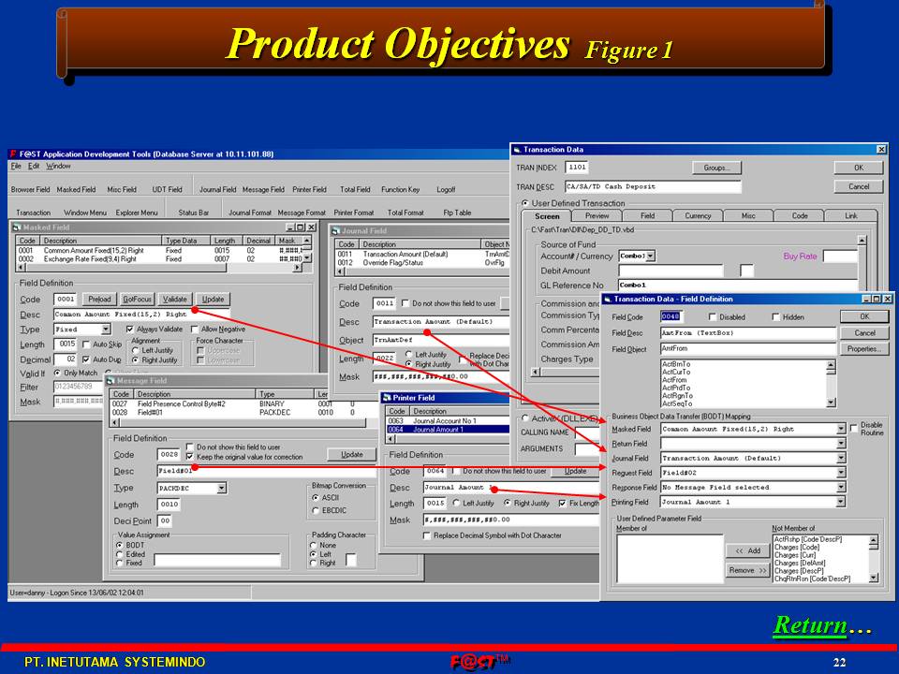Switch to the Currency tab
Image resolution: width=899 pixels, height=674 pixels.
pyautogui.click(x=698, y=215)
